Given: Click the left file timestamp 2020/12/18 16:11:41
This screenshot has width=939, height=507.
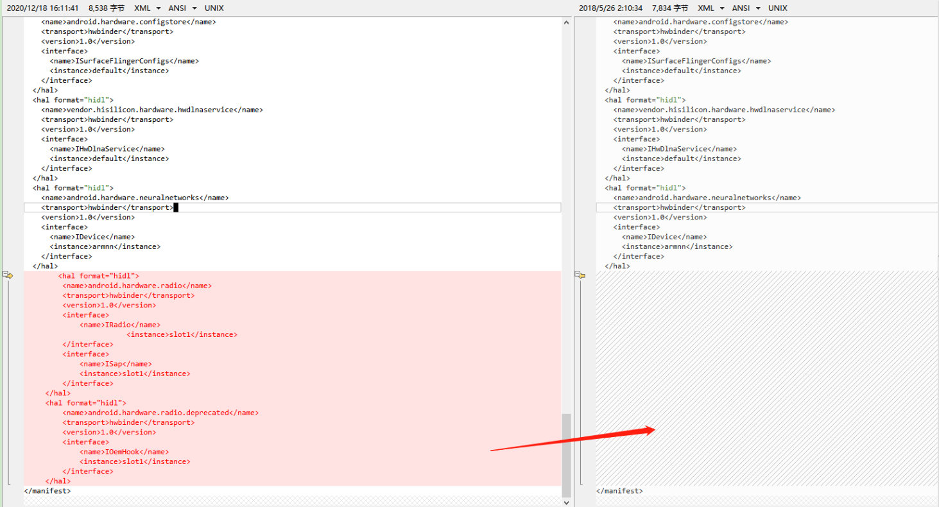Looking at the screenshot, I should 42,8.
